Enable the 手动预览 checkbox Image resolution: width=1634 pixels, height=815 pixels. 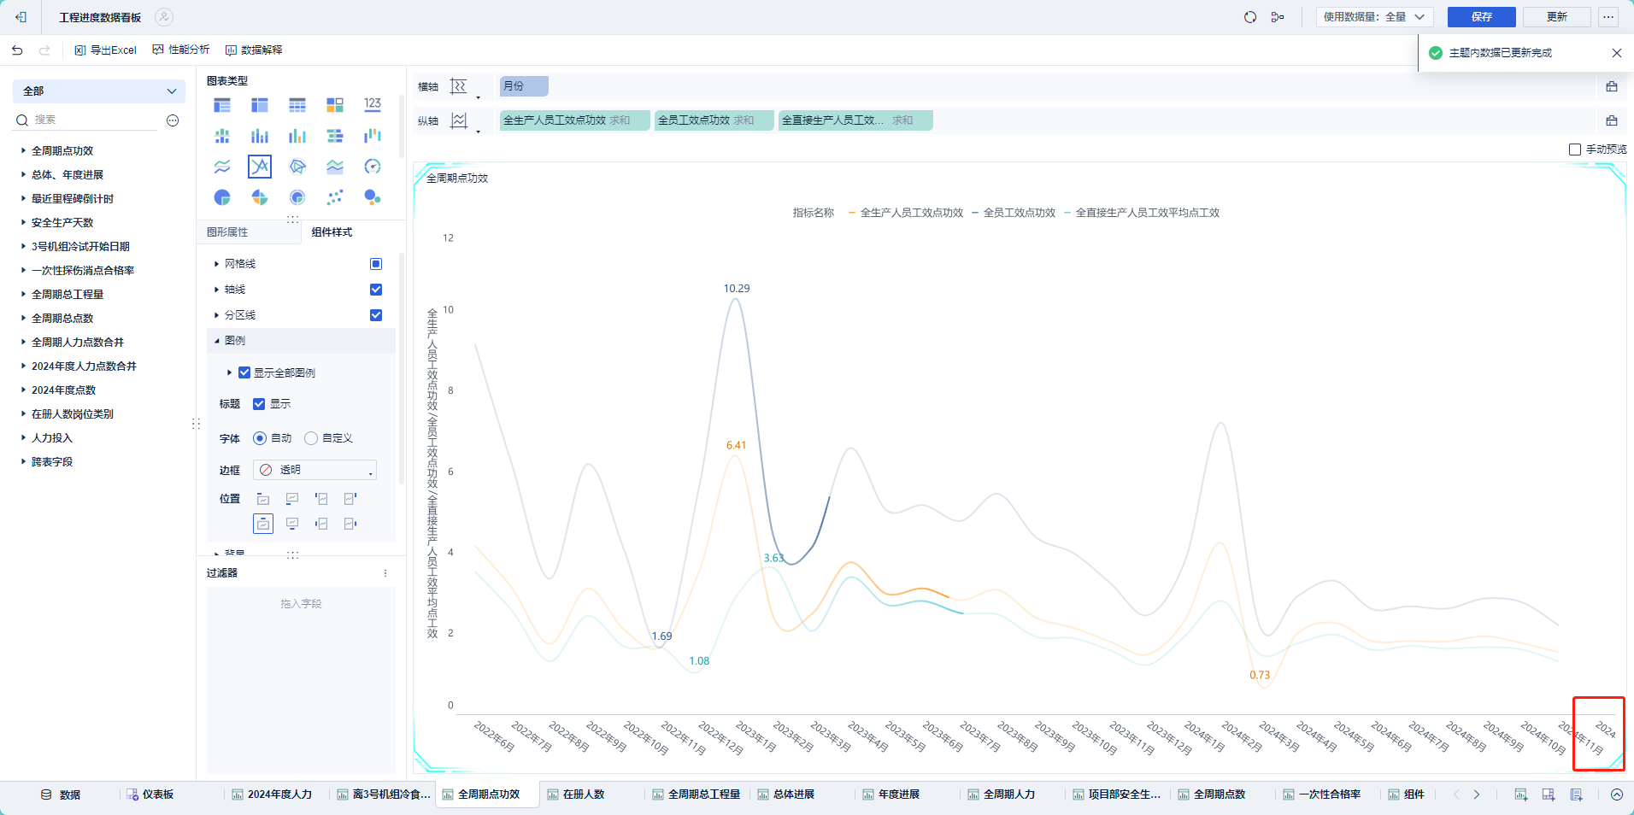tap(1575, 150)
